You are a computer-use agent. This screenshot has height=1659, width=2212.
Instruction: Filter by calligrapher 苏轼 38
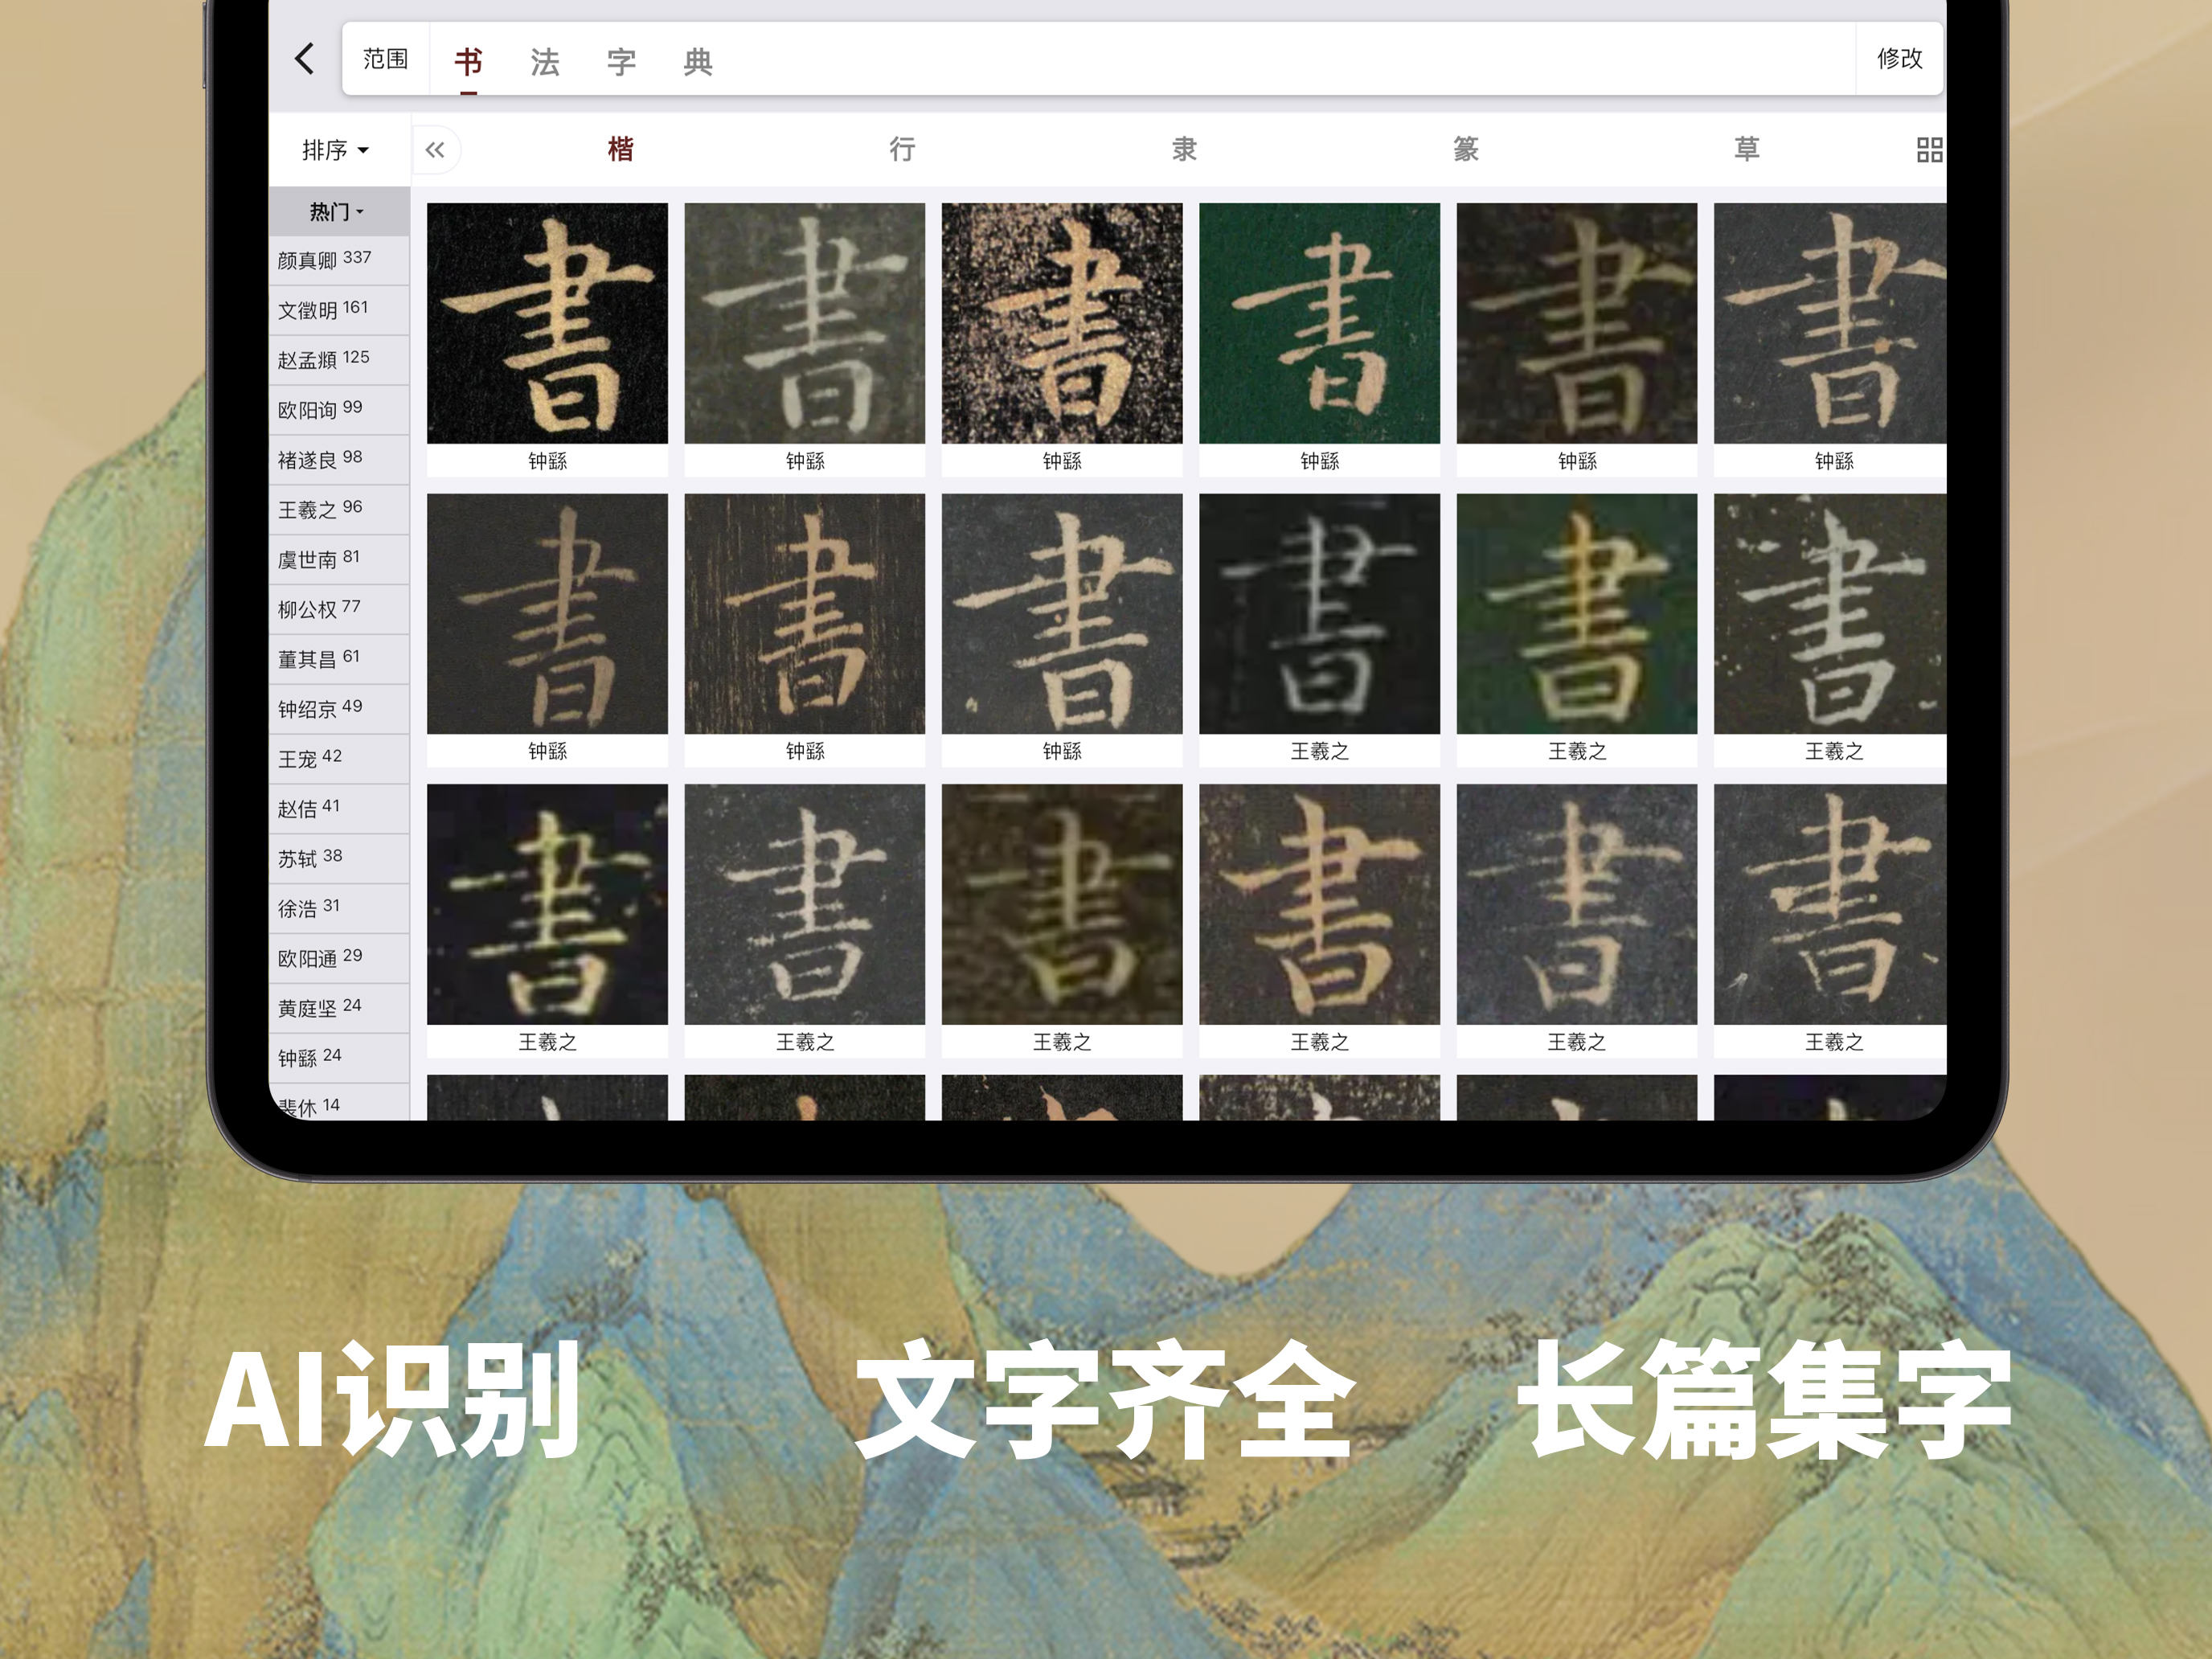(x=339, y=859)
